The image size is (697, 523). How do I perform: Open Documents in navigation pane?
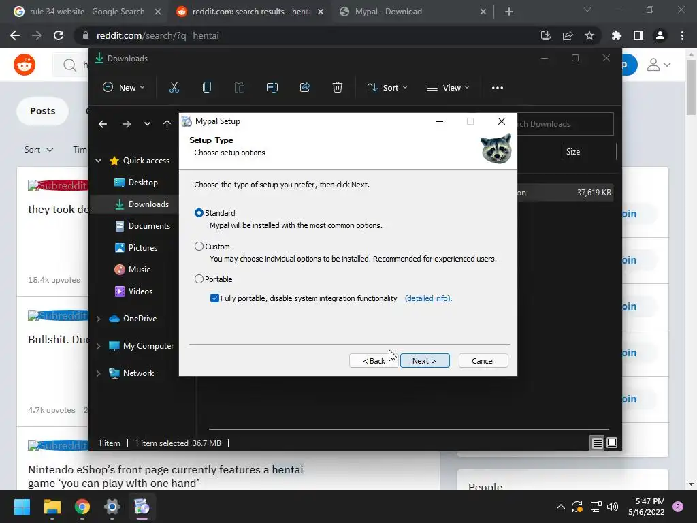point(142,226)
